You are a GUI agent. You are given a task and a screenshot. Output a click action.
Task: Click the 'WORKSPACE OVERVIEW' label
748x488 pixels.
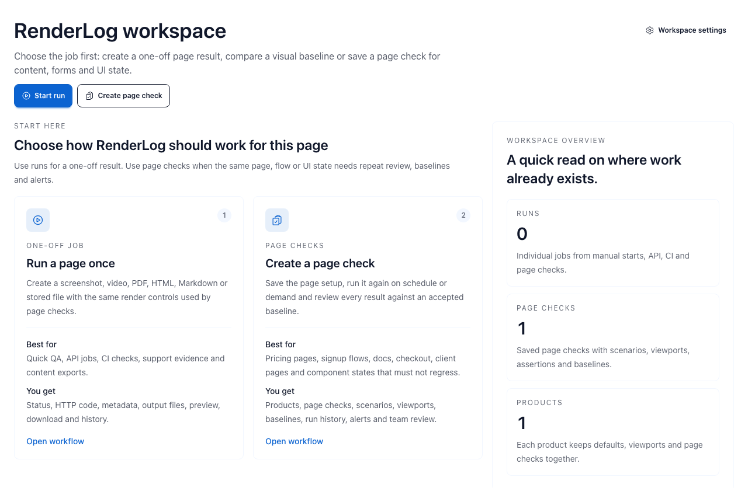[556, 141]
